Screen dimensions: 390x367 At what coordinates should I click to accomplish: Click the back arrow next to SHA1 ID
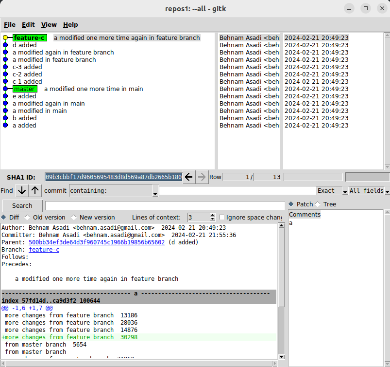189,177
